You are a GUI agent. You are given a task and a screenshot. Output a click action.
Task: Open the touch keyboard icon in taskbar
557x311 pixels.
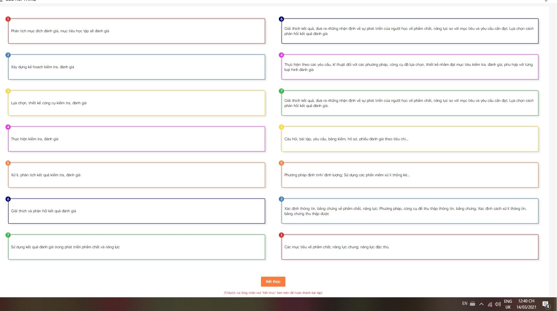tap(473, 304)
